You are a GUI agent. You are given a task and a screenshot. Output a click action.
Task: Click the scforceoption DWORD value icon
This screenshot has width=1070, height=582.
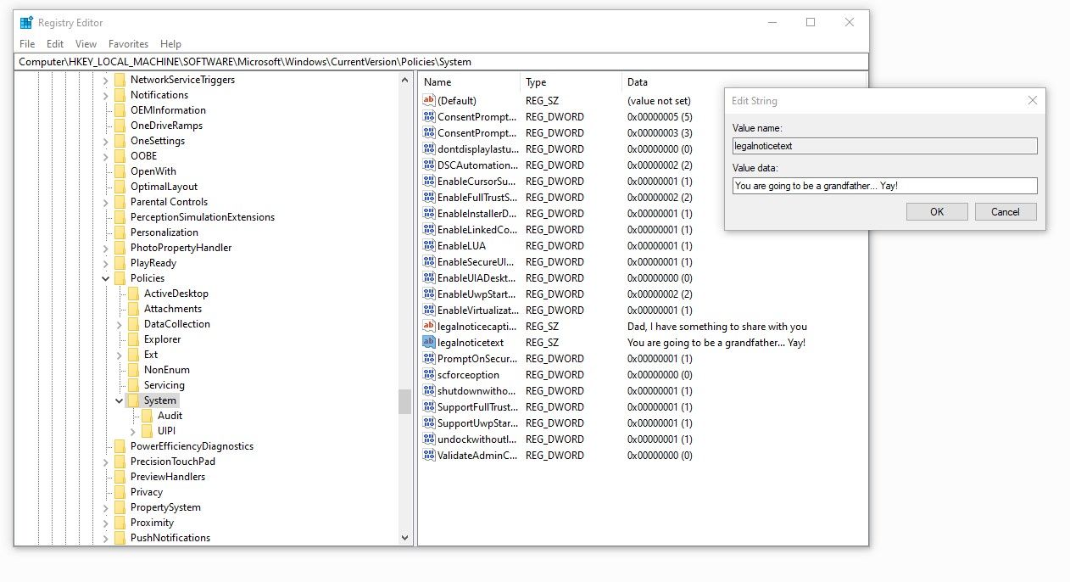coord(428,375)
